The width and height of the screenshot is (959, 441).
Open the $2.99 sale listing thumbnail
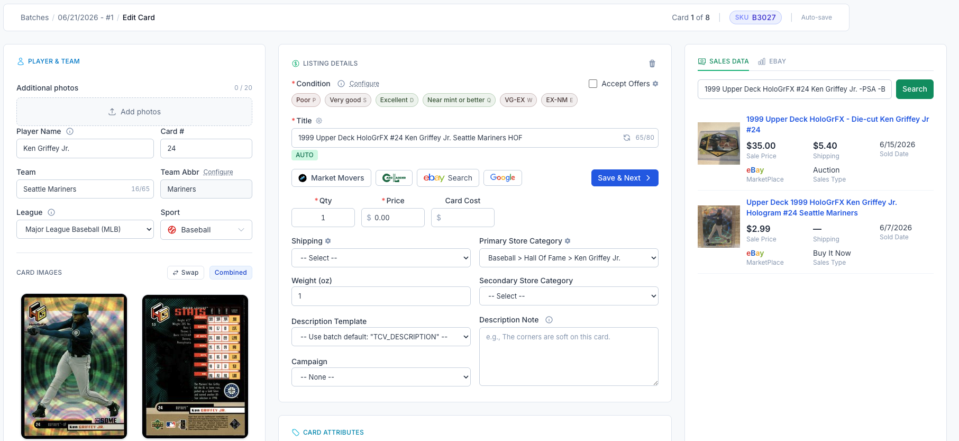719,227
